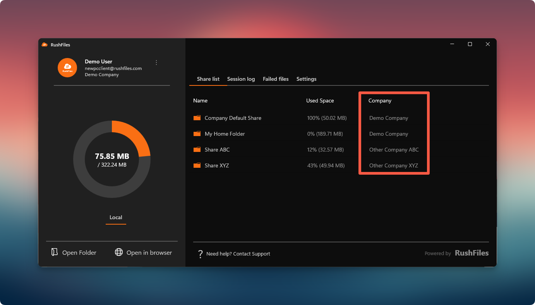Click the RushFiles user avatar logo

pyautogui.click(x=67, y=68)
